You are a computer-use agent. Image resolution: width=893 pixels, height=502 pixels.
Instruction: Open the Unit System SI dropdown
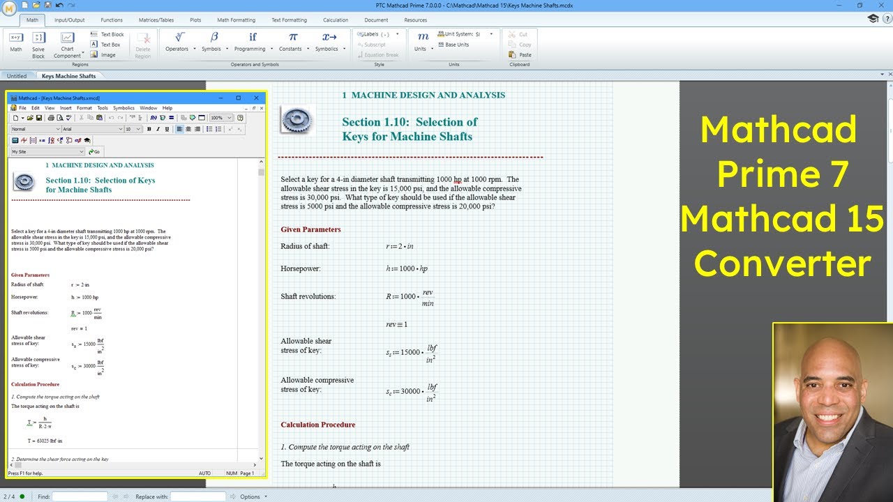(x=465, y=34)
